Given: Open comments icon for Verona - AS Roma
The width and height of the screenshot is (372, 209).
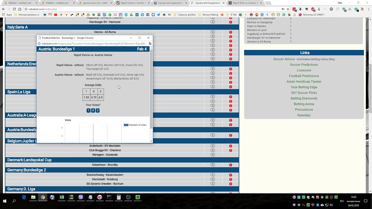Looking at the screenshot, I should point(213,32).
